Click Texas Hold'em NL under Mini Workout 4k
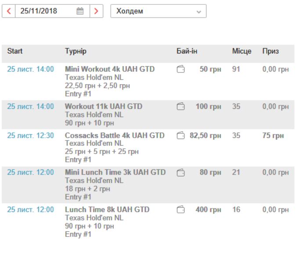 pos(94,77)
